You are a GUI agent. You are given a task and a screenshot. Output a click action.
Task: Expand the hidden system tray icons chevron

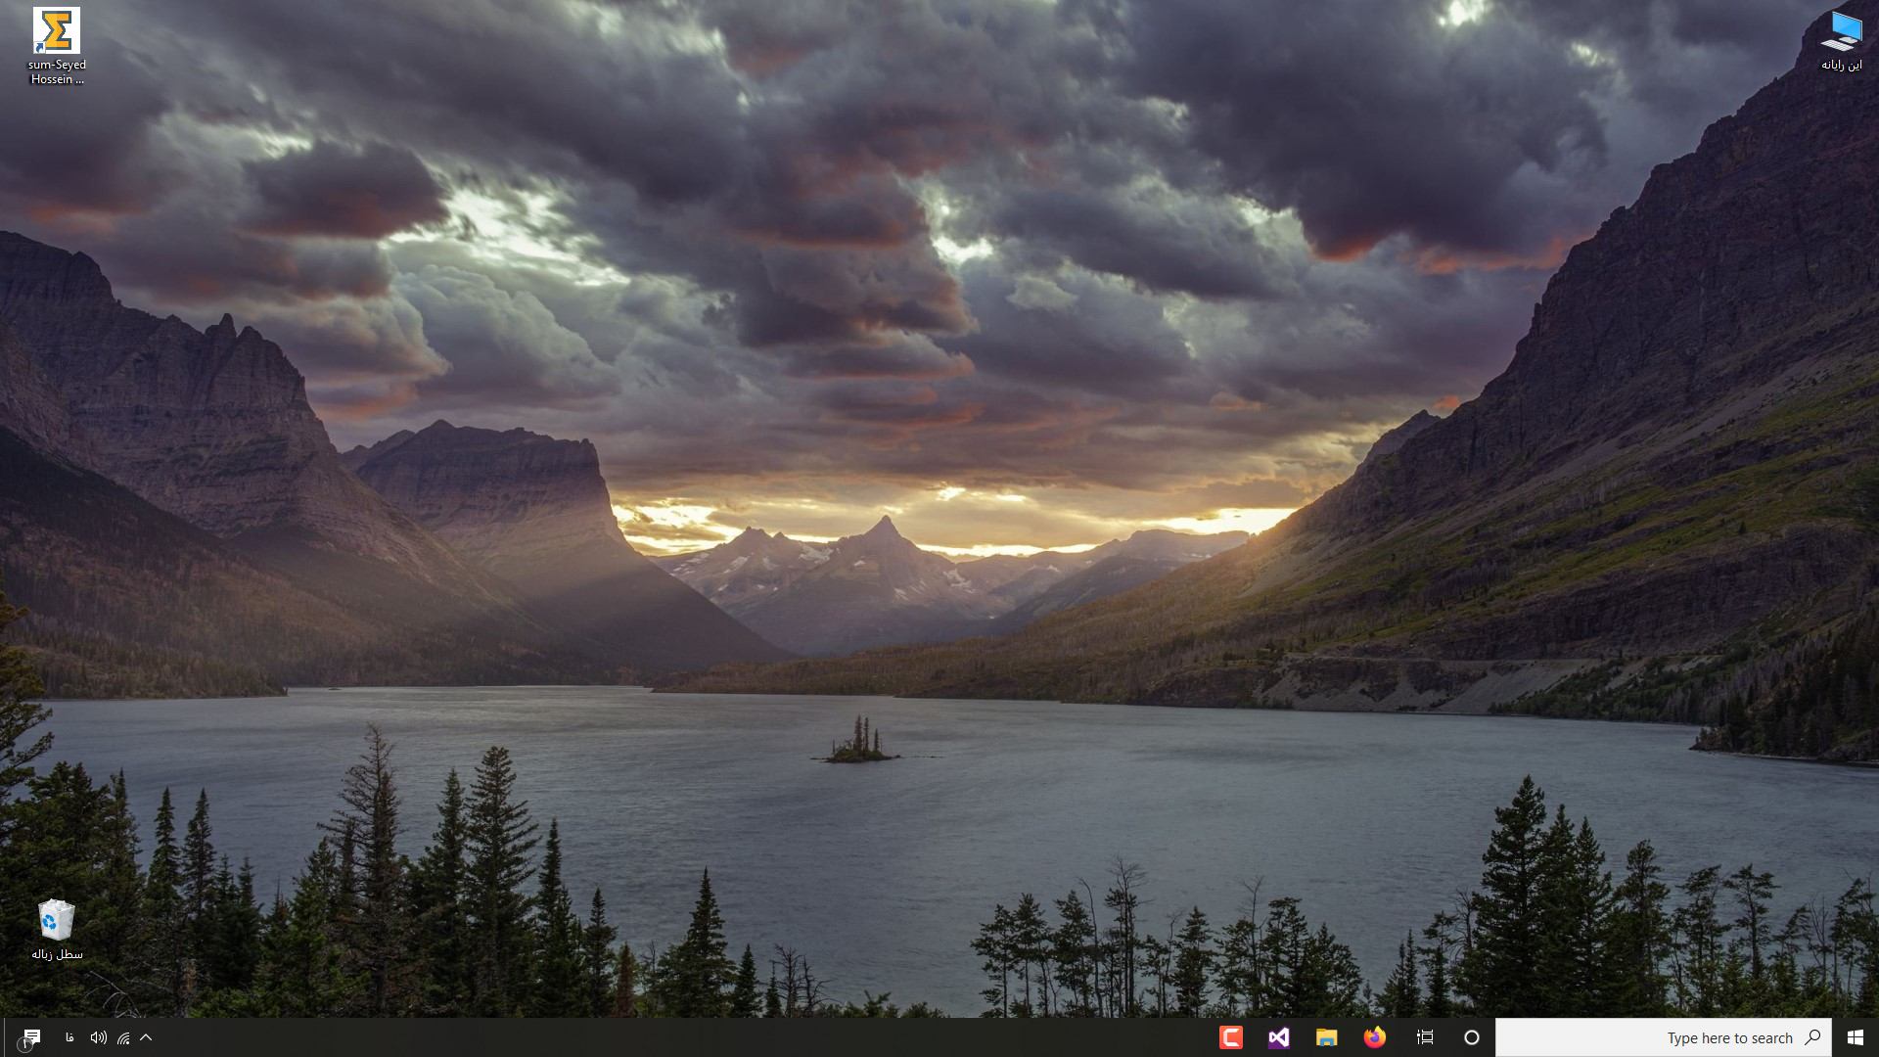point(146,1037)
